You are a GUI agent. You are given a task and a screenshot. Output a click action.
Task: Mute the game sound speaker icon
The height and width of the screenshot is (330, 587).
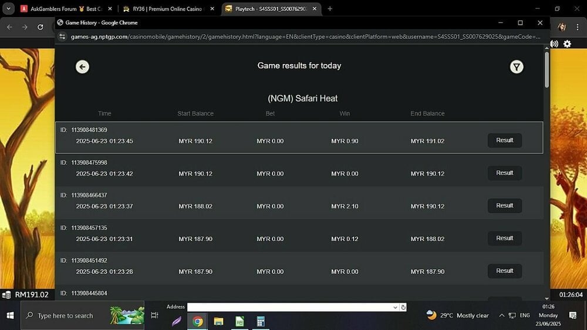coord(555,44)
